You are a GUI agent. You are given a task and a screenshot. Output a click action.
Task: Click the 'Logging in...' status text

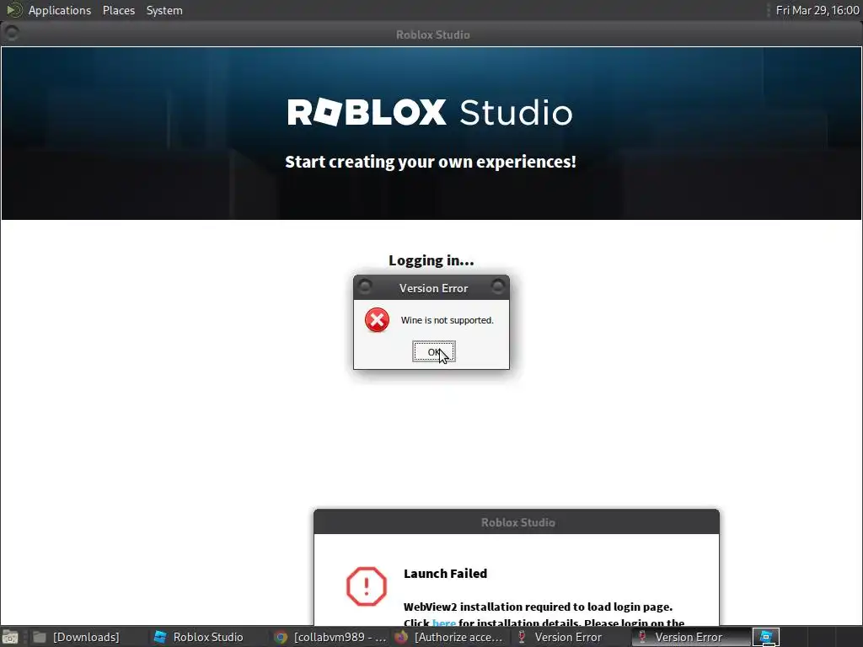point(431,260)
